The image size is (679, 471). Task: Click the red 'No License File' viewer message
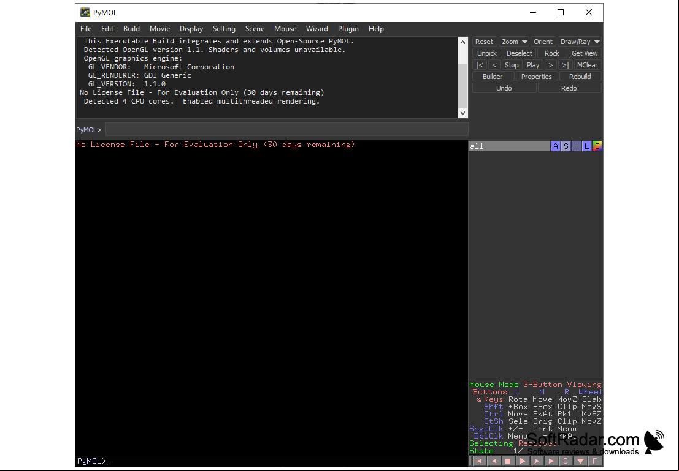click(x=216, y=145)
